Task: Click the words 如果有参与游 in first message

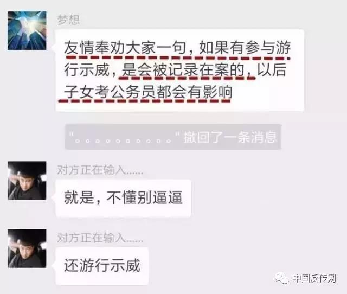Action: tap(245, 48)
